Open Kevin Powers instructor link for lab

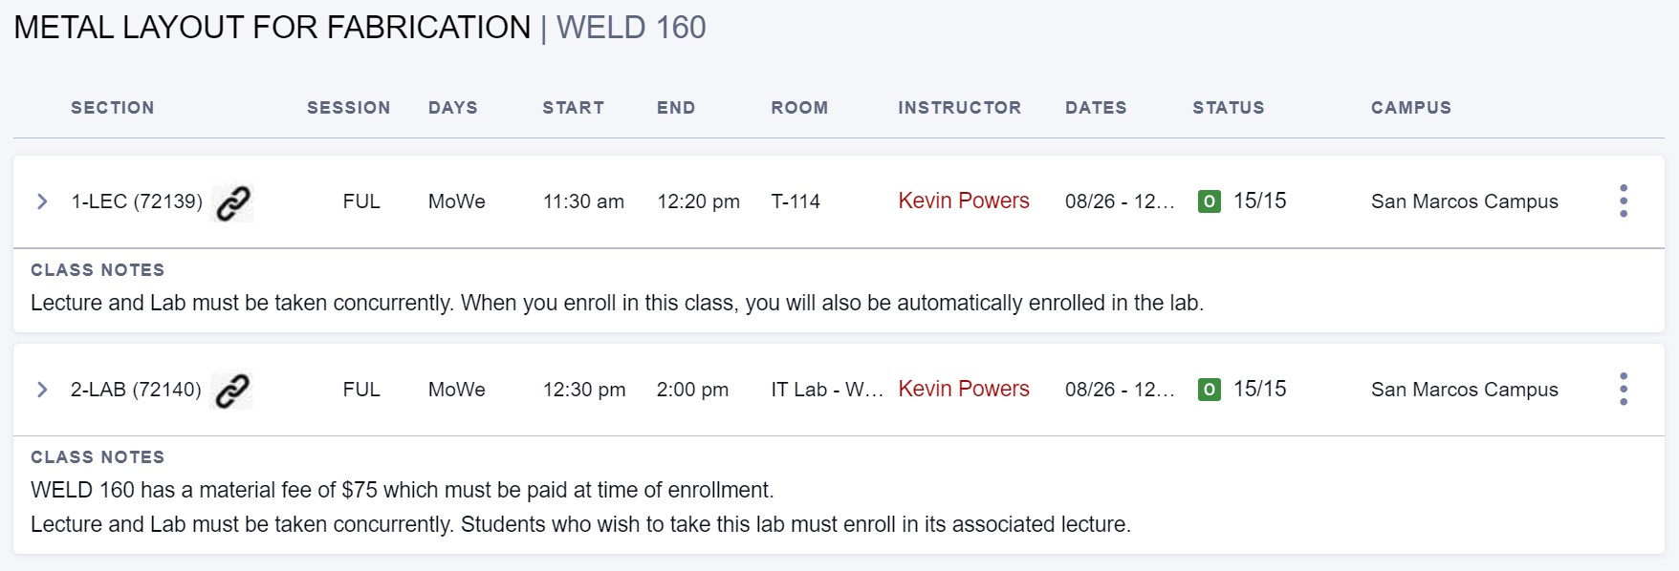coord(963,390)
